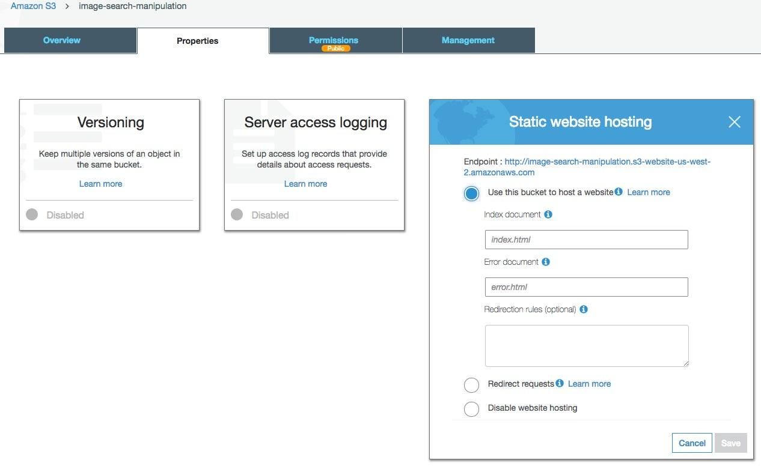Select the Redirect requests option
The width and height of the screenshot is (761, 466).
pyautogui.click(x=471, y=384)
